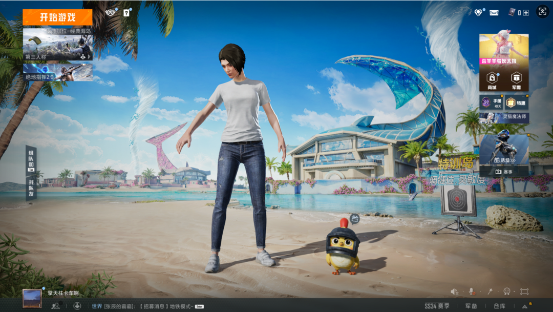Image resolution: width=553 pixels, height=312 pixels.
Task: Click the orange 开始游戏 start button
Action: pyautogui.click(x=57, y=17)
